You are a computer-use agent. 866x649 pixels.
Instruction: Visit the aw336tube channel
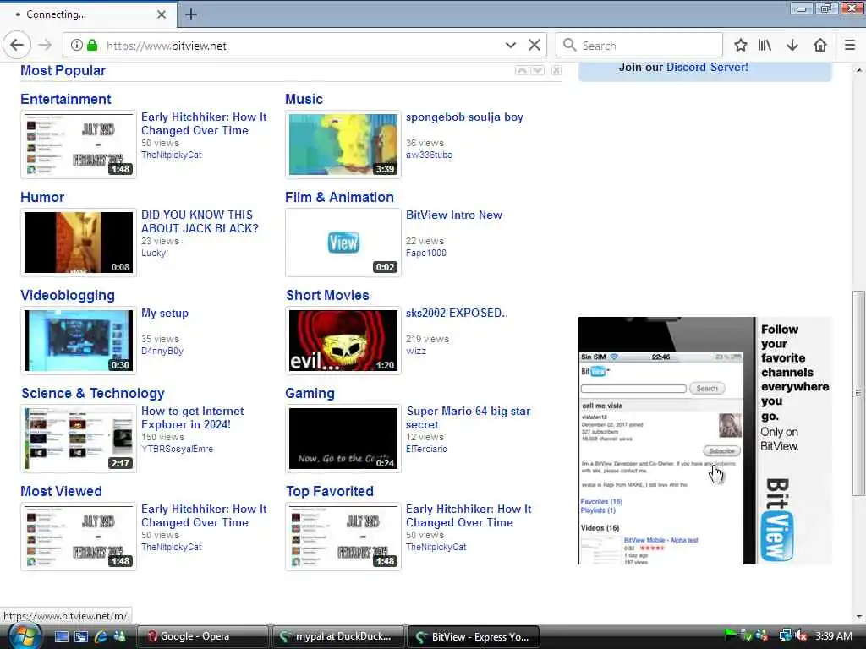429,155
